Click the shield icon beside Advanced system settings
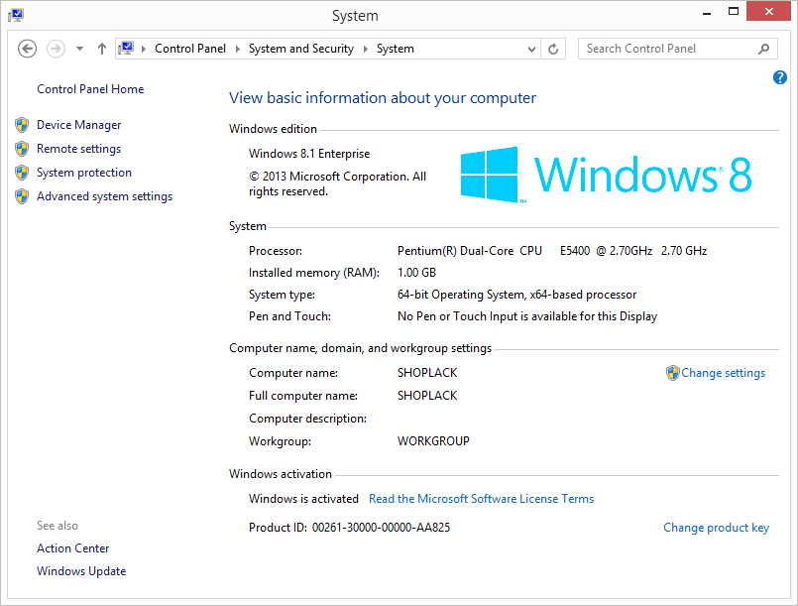This screenshot has width=798, height=606. coord(22,196)
